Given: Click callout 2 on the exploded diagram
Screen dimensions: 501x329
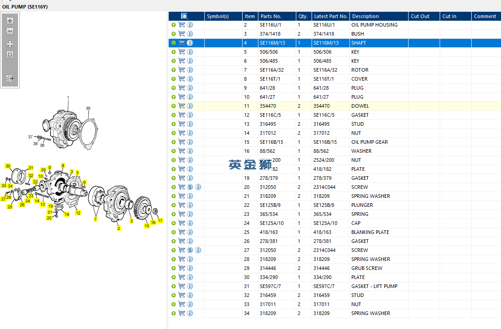Looking at the screenshot, I should tap(119, 228).
